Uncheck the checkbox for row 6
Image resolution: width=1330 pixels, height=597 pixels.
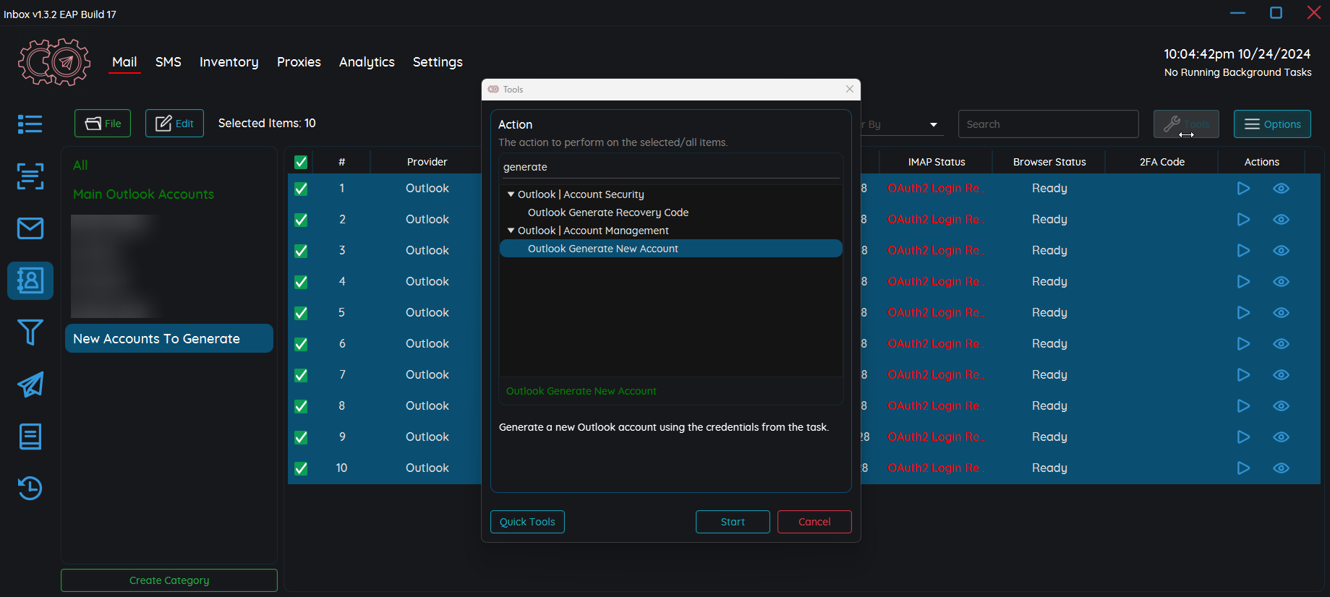click(x=301, y=344)
